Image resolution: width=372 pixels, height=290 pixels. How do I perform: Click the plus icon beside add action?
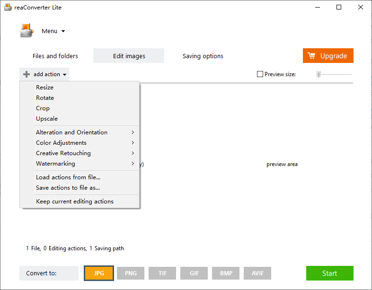coord(27,74)
